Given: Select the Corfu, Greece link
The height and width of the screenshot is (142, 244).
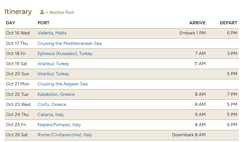Looking at the screenshot, I should (x=52, y=104).
